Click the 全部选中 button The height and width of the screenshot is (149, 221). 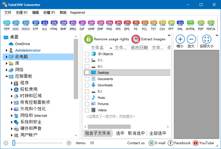click(157, 133)
